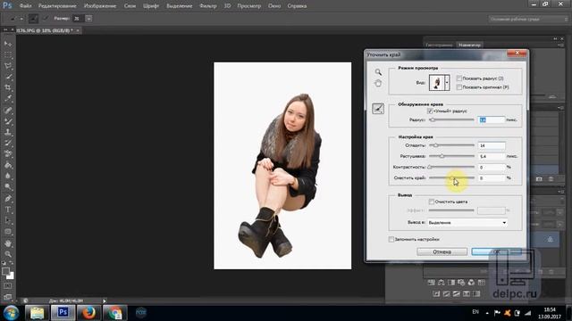Click the Контрастность value field
Viewport: 572px width, 321px height.
[492, 167]
